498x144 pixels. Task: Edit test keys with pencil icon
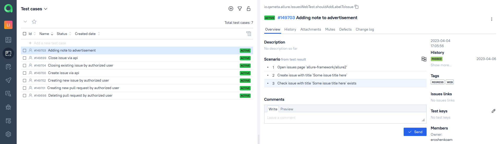click(493, 111)
